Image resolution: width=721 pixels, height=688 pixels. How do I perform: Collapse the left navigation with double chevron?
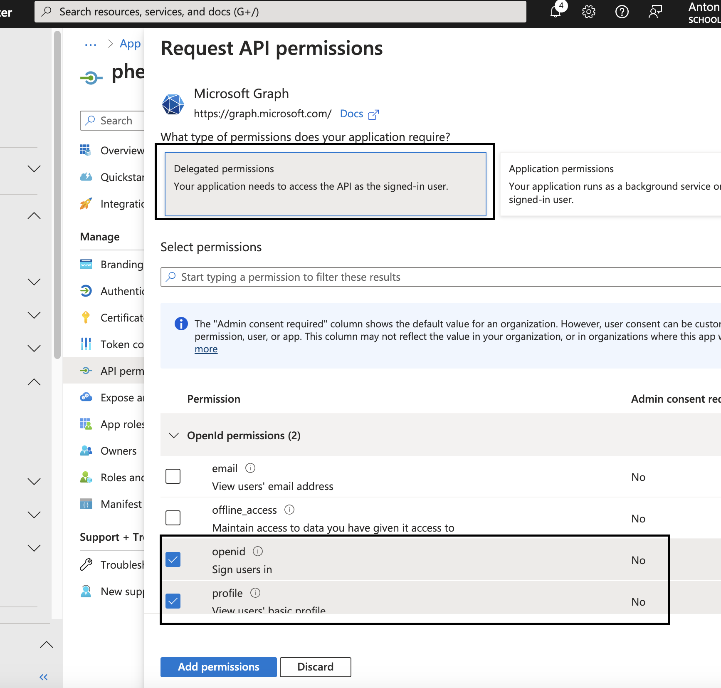[44, 677]
